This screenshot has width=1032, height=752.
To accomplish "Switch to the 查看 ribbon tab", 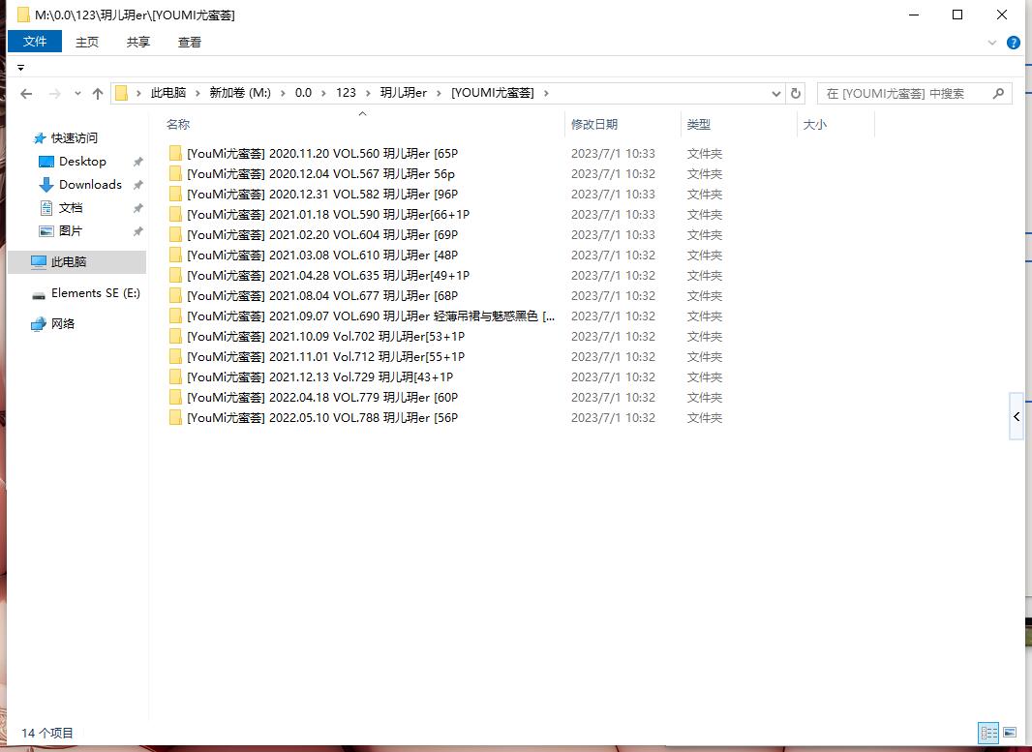I will coord(190,43).
